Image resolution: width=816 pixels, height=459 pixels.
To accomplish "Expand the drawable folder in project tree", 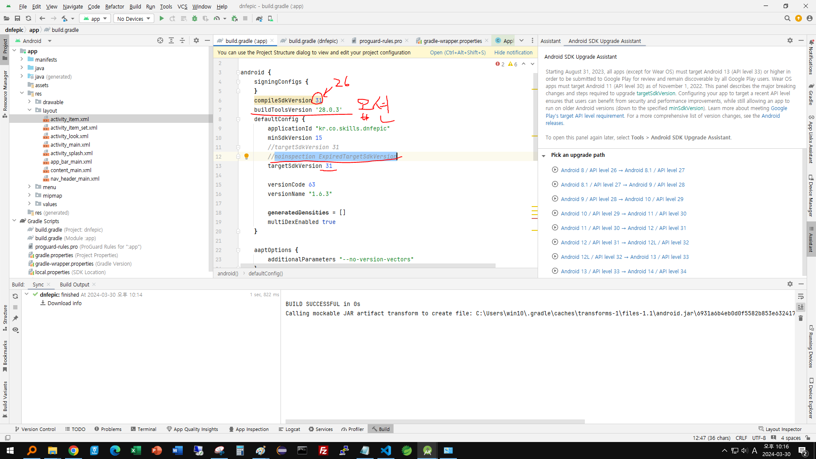I will (x=29, y=102).
